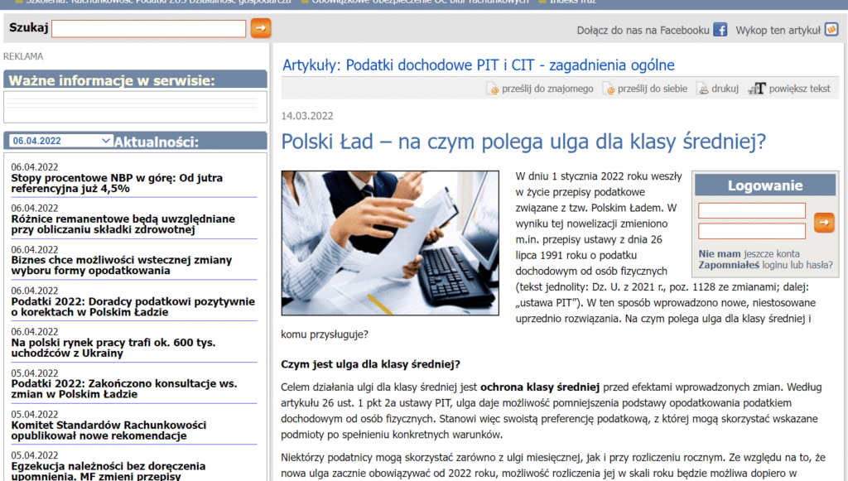Click in the Szukaj search field
848x481 pixels.
pos(149,29)
